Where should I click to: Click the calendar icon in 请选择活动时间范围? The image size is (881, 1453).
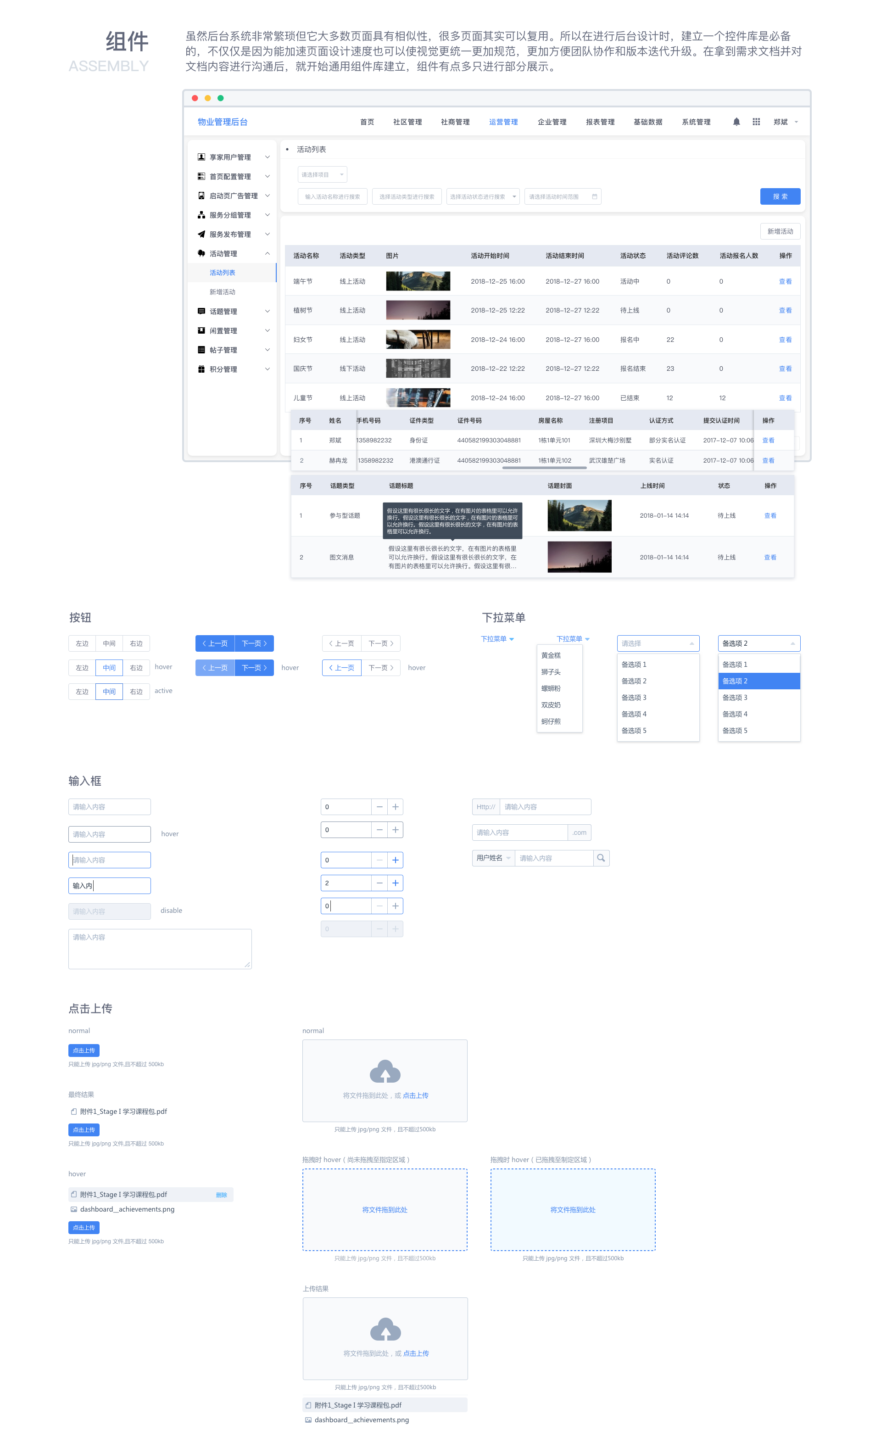tap(594, 196)
